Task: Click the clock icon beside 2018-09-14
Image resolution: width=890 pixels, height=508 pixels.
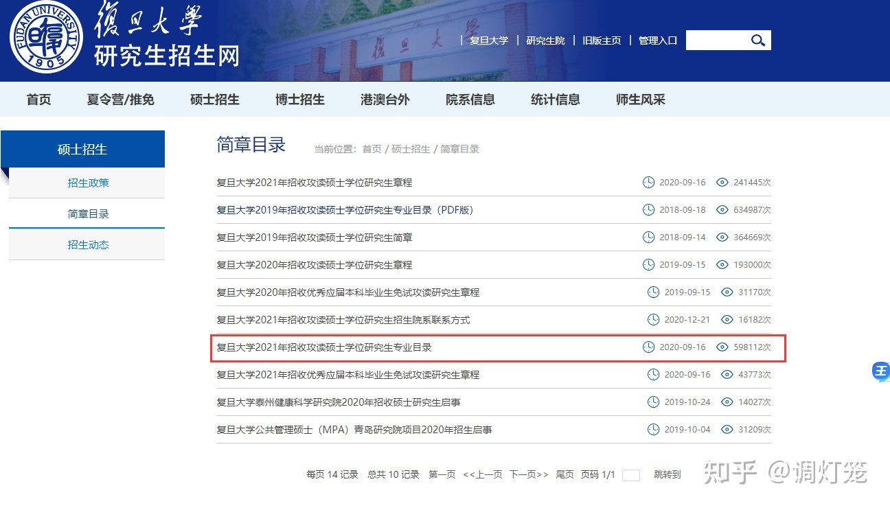Action: tap(648, 238)
